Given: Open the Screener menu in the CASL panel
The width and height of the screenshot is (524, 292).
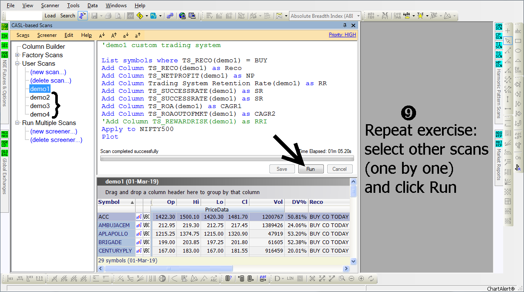Looking at the screenshot, I should [47, 35].
